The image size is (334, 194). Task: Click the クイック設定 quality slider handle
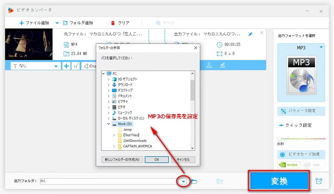pos(279,139)
